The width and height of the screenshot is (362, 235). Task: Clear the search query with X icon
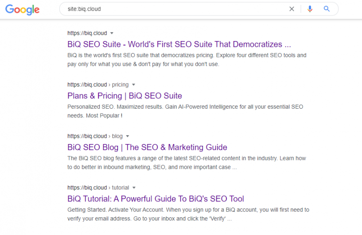[x=292, y=9]
